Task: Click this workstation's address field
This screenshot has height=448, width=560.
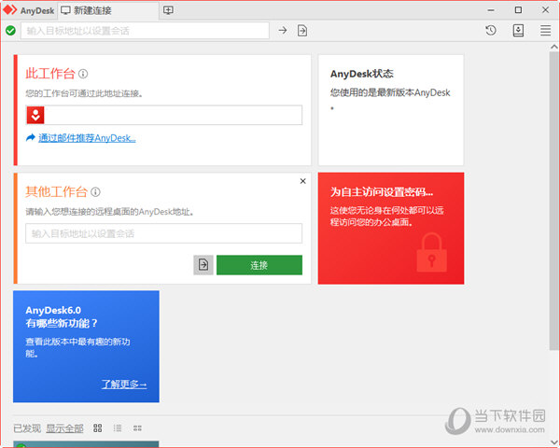Action: click(164, 115)
